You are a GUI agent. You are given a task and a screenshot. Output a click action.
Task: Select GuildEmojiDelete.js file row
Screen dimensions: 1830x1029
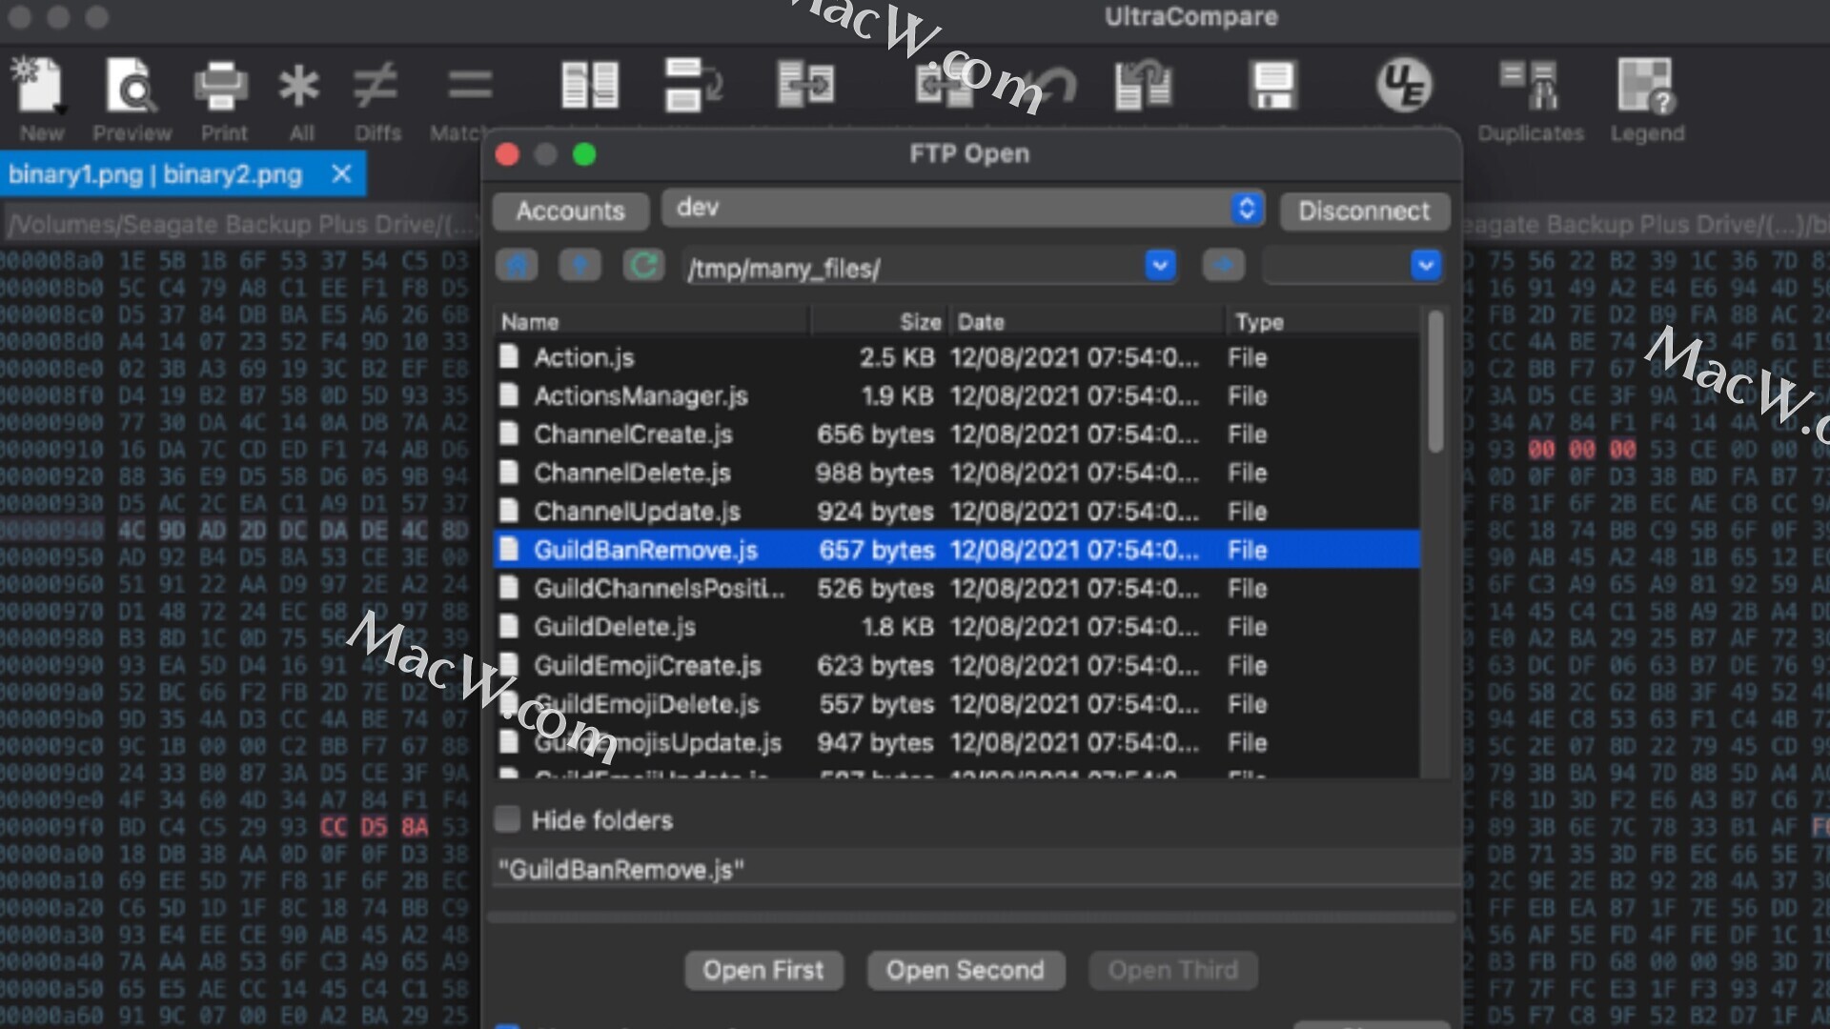tap(956, 704)
